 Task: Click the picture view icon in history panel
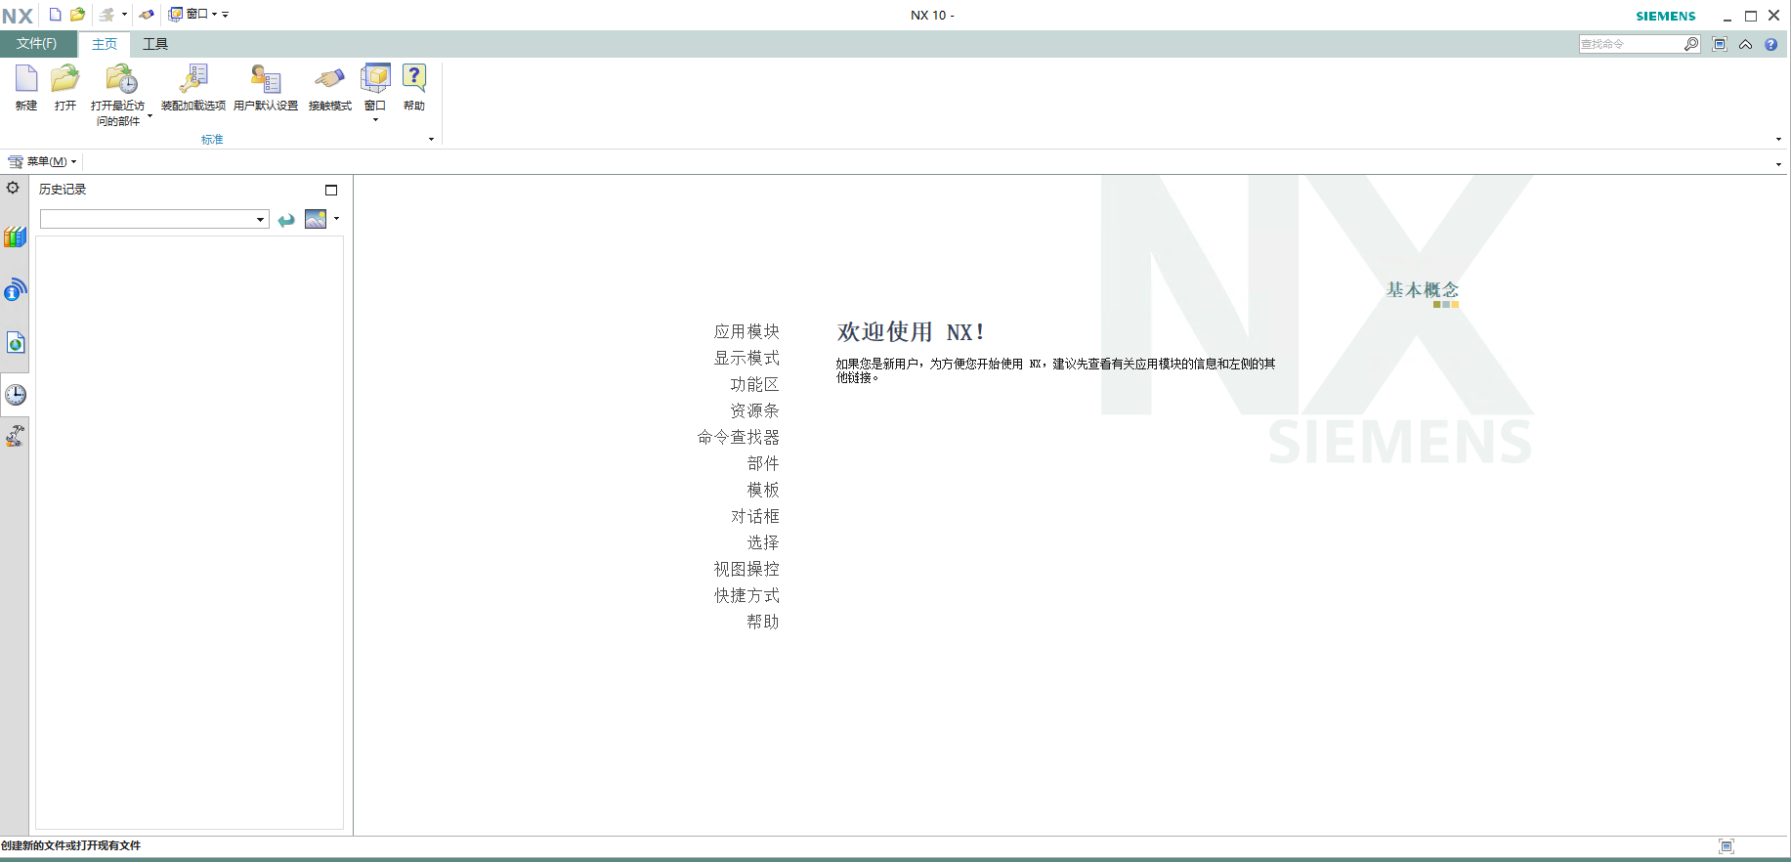click(x=316, y=219)
